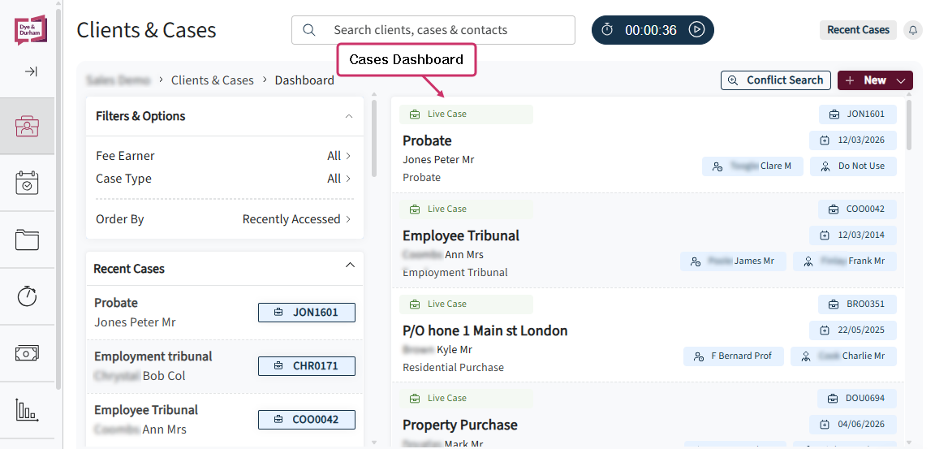Image resolution: width=935 pixels, height=449 pixels.
Task: Open the Employee Tribunal case card title
Action: click(461, 235)
